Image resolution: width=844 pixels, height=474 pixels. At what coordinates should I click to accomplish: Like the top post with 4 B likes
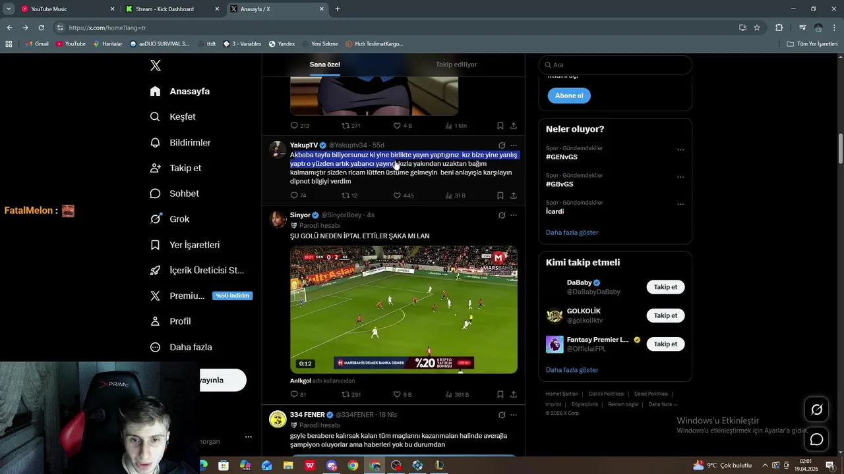(x=397, y=126)
